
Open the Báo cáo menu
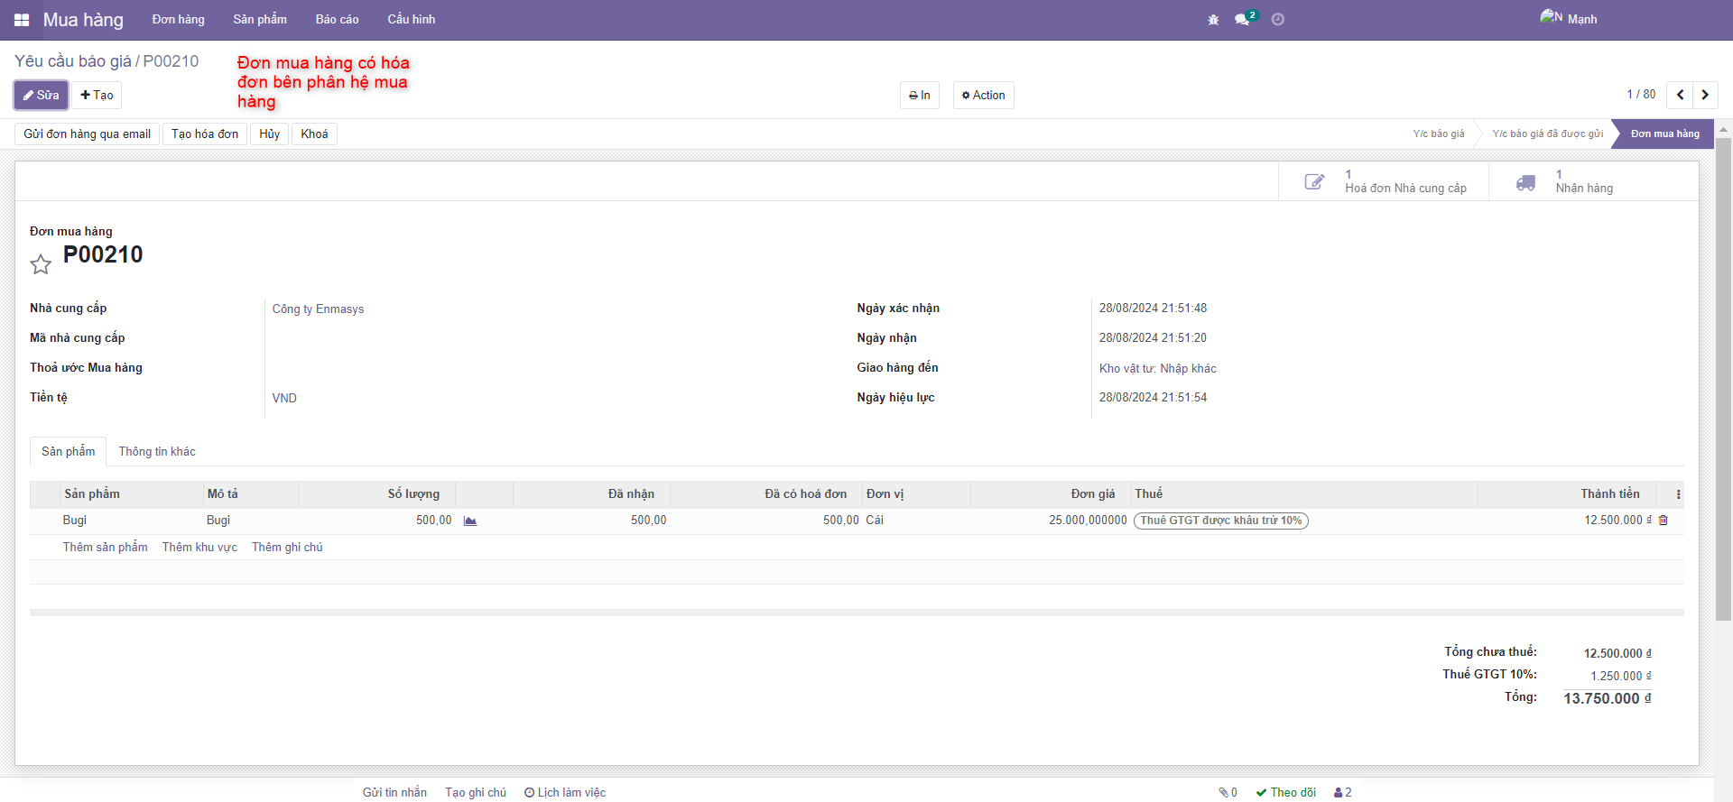337,20
